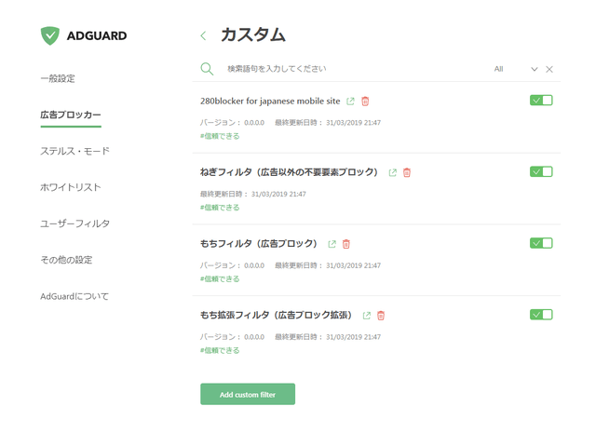596x433 pixels.
Task: Click the もちフィルタ（広告ブロック） title
Action: 259,244
